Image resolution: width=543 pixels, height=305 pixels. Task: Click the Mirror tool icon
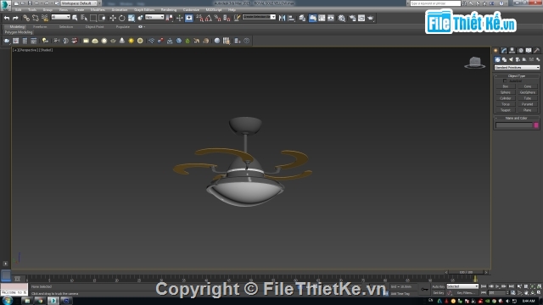coord(283,18)
